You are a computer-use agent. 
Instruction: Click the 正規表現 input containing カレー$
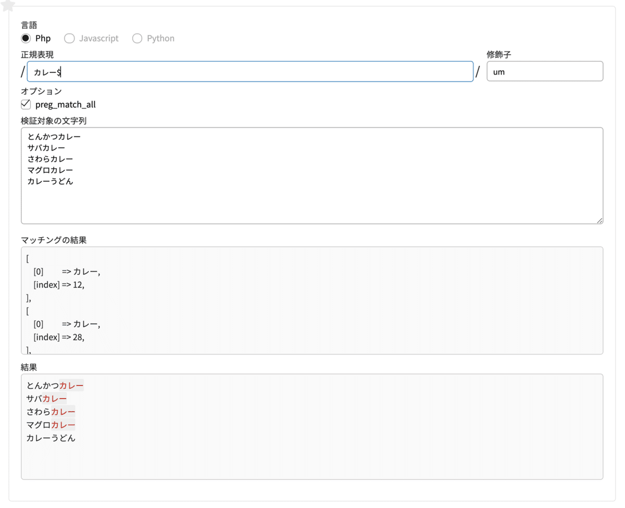pyautogui.click(x=250, y=72)
